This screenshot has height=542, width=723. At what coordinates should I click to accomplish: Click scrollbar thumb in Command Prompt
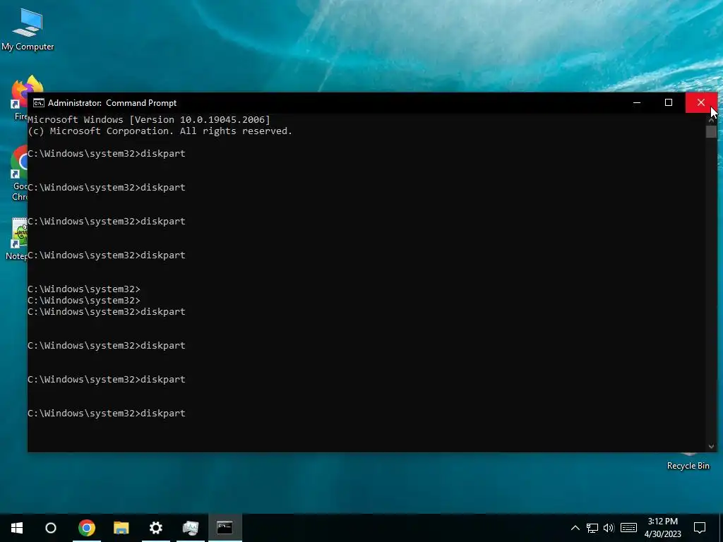(x=711, y=131)
